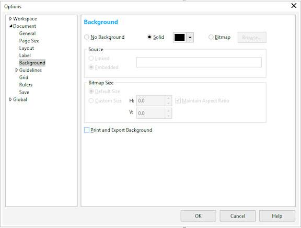Enable Print and Export Background checkbox
The width and height of the screenshot is (301, 228).
tap(87, 130)
